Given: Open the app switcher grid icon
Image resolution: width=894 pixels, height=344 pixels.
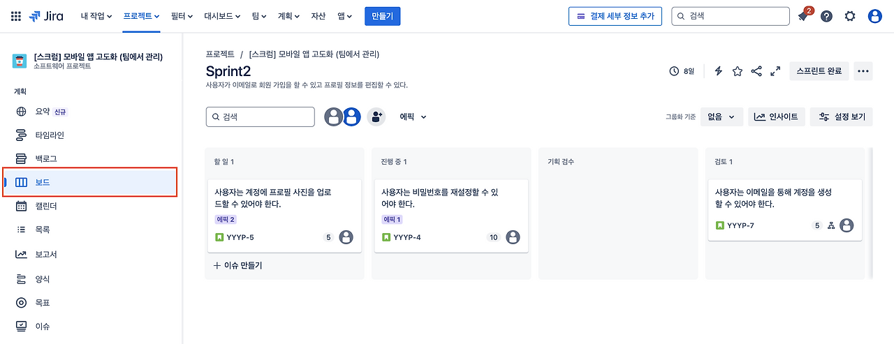Looking at the screenshot, I should click(x=16, y=16).
